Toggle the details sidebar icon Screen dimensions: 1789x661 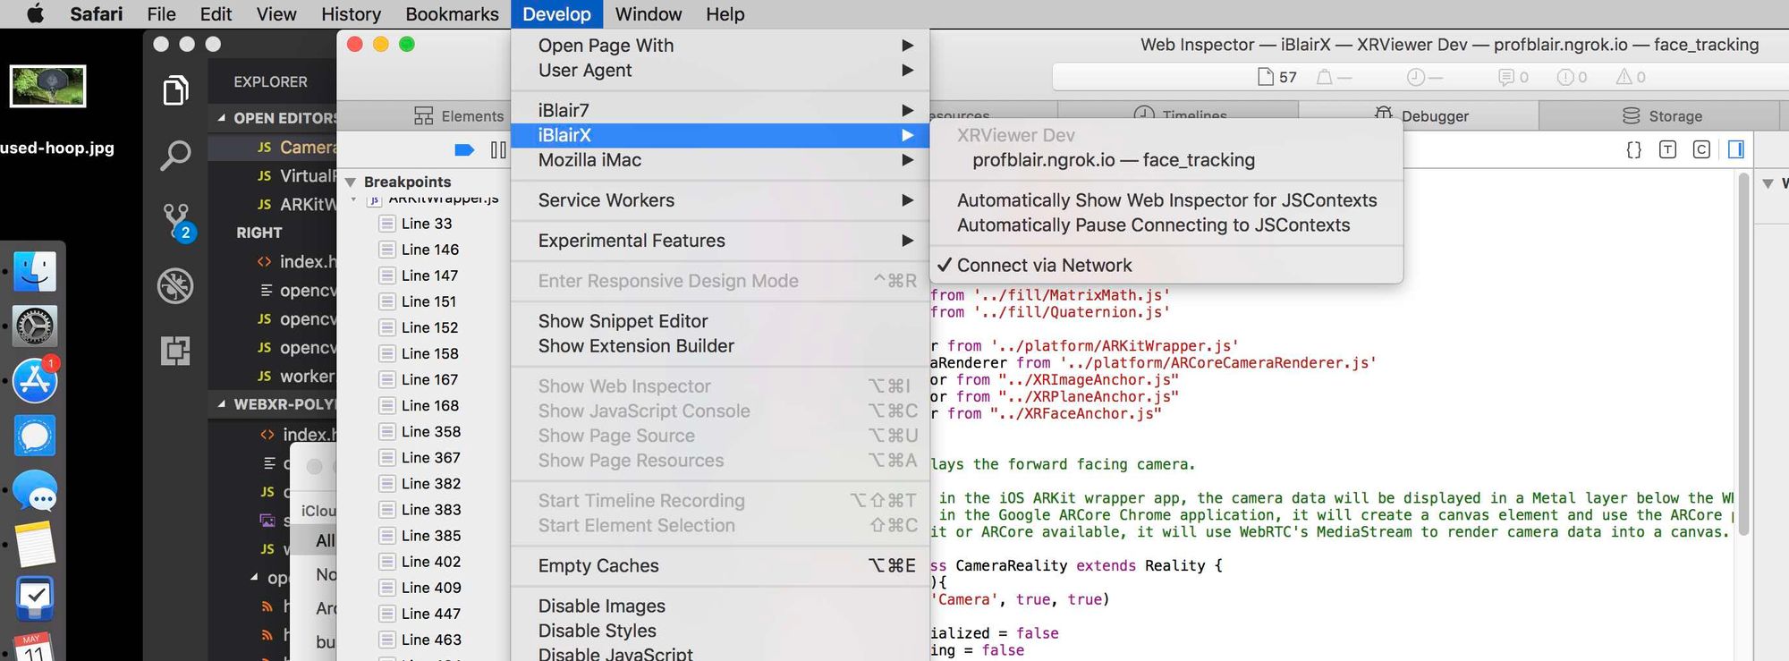[x=1736, y=149]
